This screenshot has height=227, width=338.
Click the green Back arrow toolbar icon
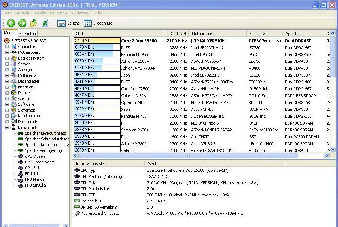pos(11,23)
